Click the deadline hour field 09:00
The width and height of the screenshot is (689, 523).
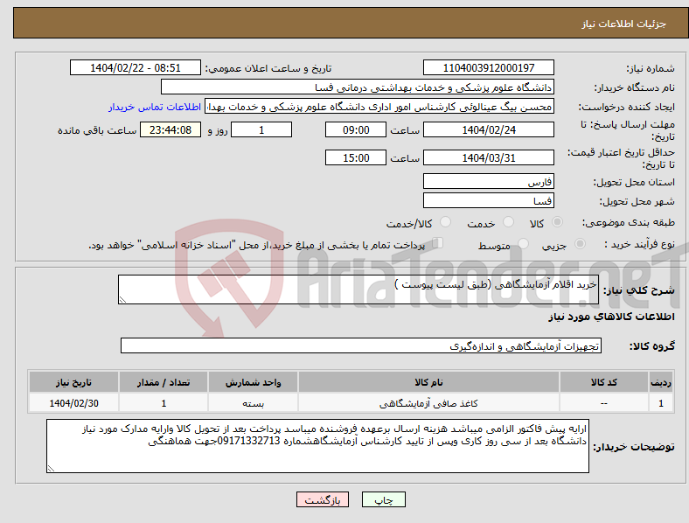point(356,129)
